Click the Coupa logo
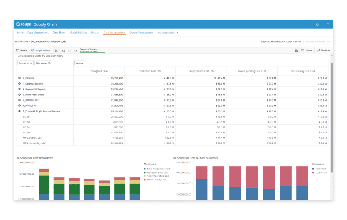The image size is (347, 220). (x=24, y=24)
